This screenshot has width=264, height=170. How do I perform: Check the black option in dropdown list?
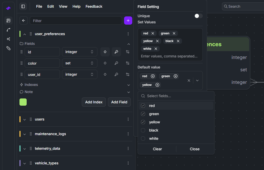(143, 130)
